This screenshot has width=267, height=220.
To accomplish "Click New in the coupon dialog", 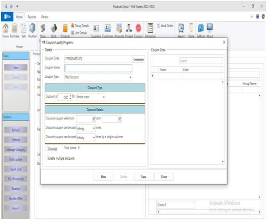I will pos(103,177).
